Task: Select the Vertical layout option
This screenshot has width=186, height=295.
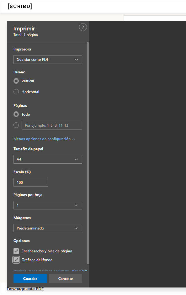Action: click(16, 81)
